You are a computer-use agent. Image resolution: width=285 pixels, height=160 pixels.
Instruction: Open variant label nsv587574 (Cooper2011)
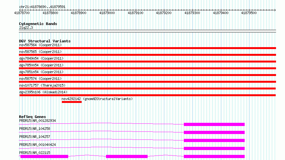[40, 79]
